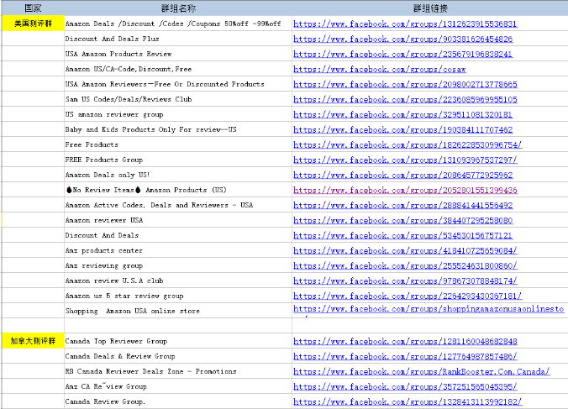Open the Amazon us 5 star review link

(x=408, y=296)
